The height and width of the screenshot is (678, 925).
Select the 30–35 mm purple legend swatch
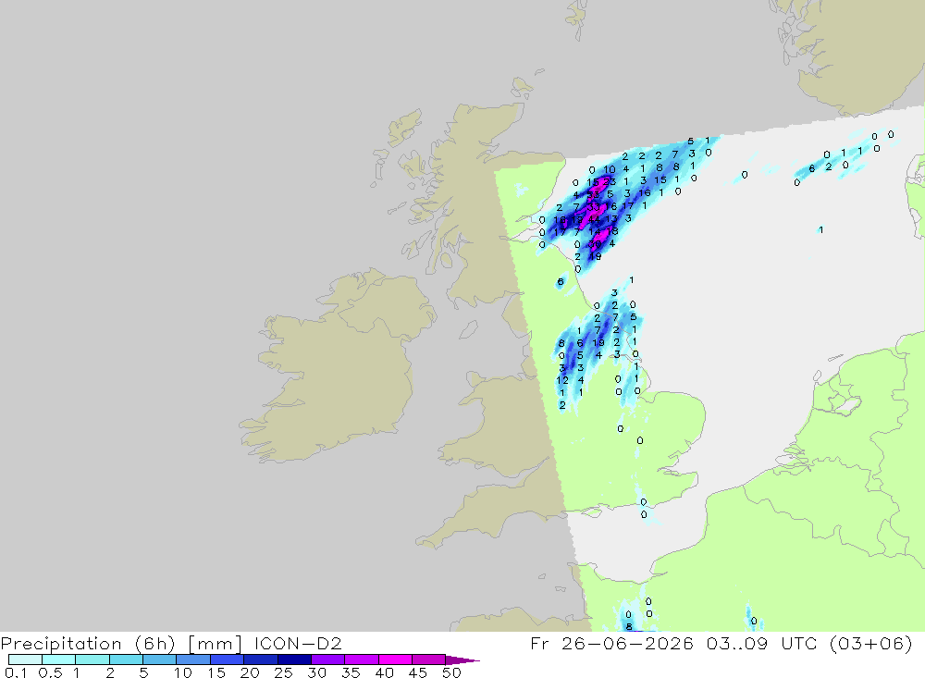[328, 660]
